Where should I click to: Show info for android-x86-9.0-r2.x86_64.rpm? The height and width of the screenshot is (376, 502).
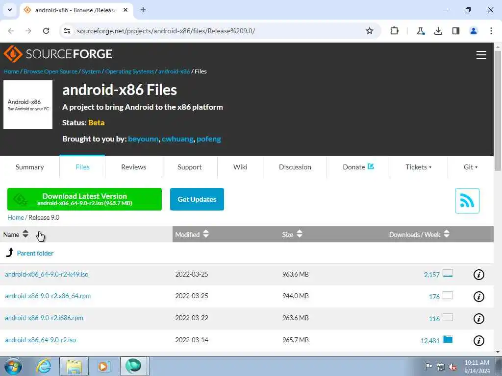[478, 296]
